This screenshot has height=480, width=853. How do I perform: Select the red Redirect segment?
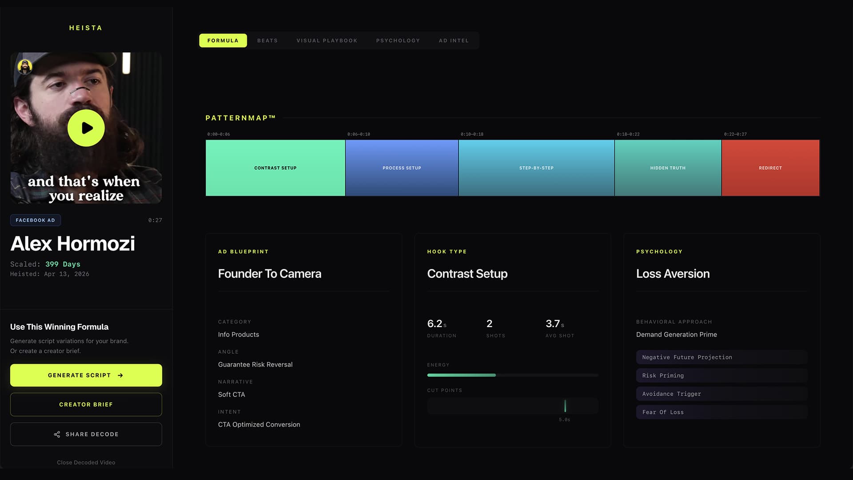[x=771, y=168]
